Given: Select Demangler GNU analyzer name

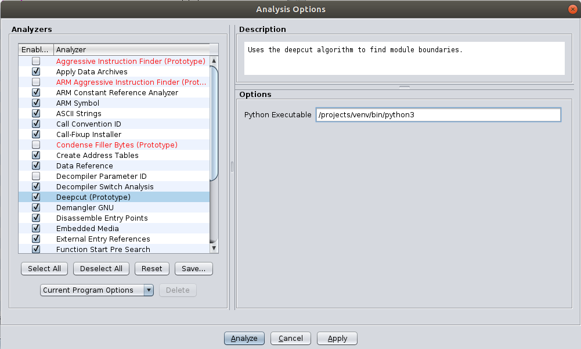Looking at the screenshot, I should (85, 208).
